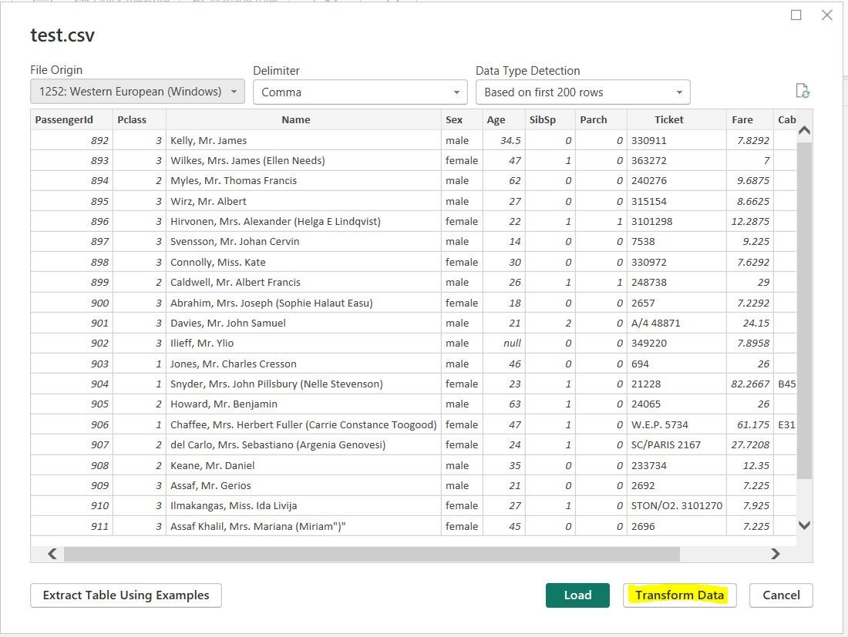The width and height of the screenshot is (848, 637).
Task: Click the File Origin dropdown arrow
Action: (x=234, y=91)
